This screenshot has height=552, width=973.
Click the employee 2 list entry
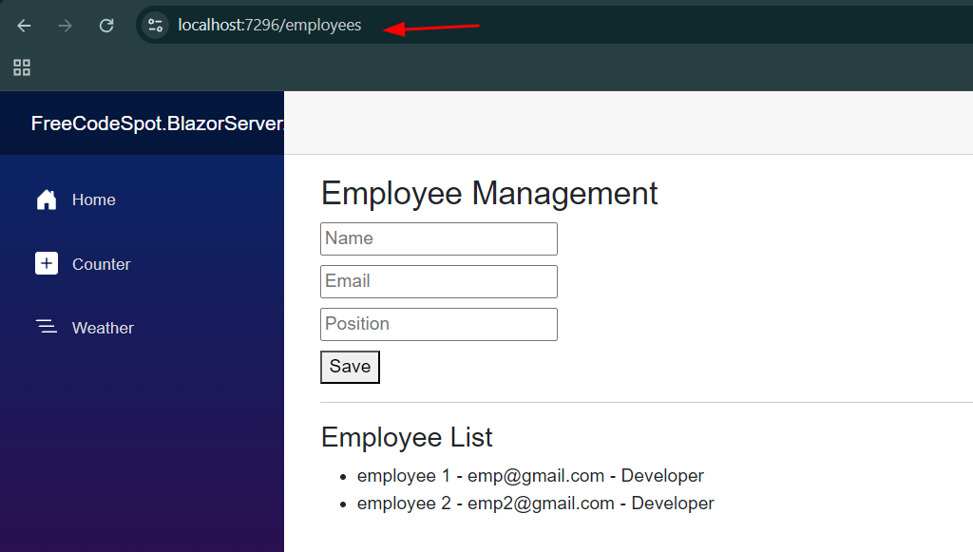[535, 504]
